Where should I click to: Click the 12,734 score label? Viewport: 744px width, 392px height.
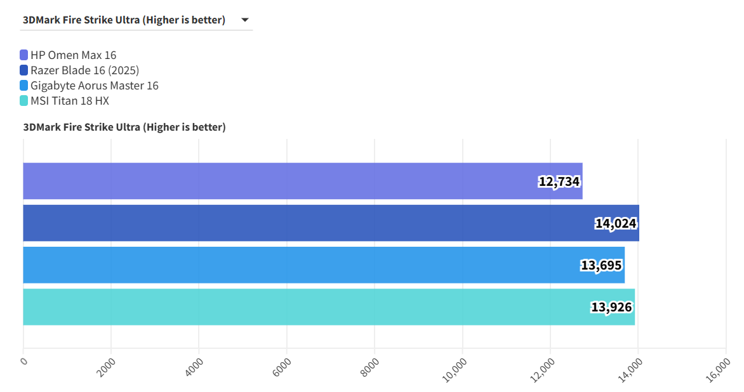tap(559, 181)
